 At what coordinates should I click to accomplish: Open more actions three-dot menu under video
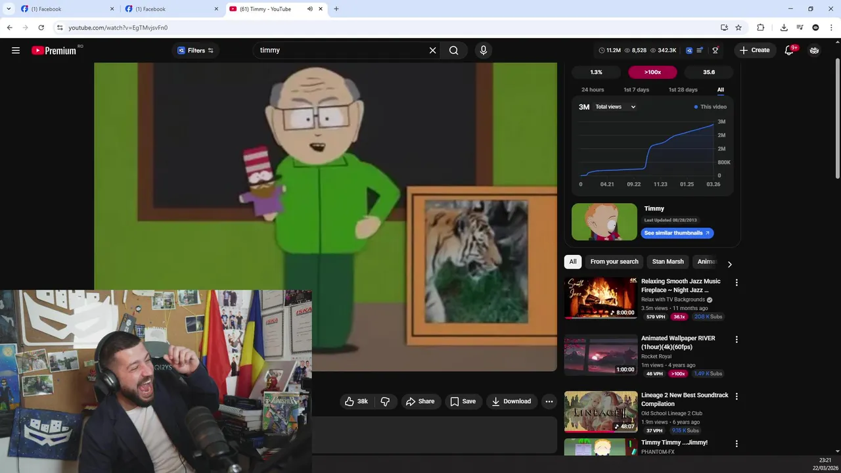tap(549, 401)
